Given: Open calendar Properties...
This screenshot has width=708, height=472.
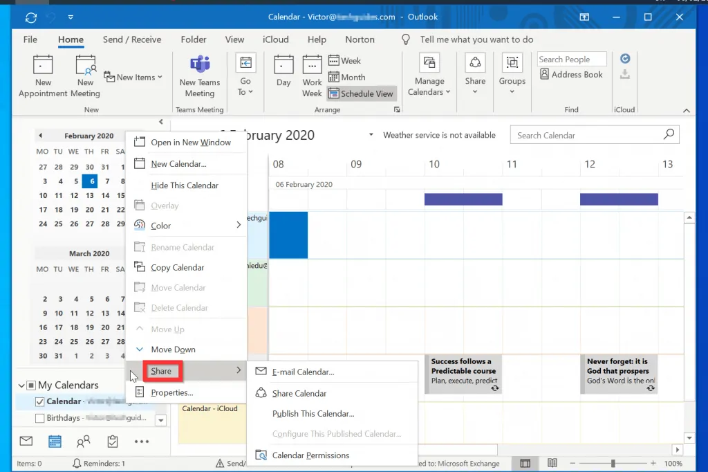Looking at the screenshot, I should pos(187,392).
